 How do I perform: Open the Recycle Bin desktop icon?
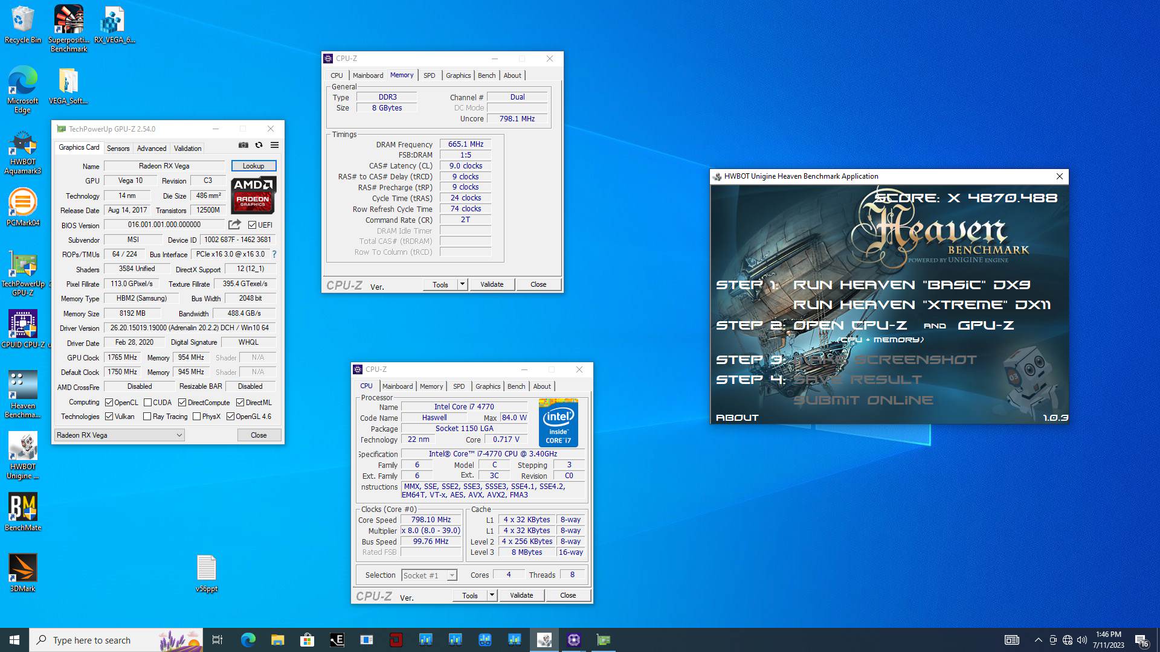coord(23,25)
